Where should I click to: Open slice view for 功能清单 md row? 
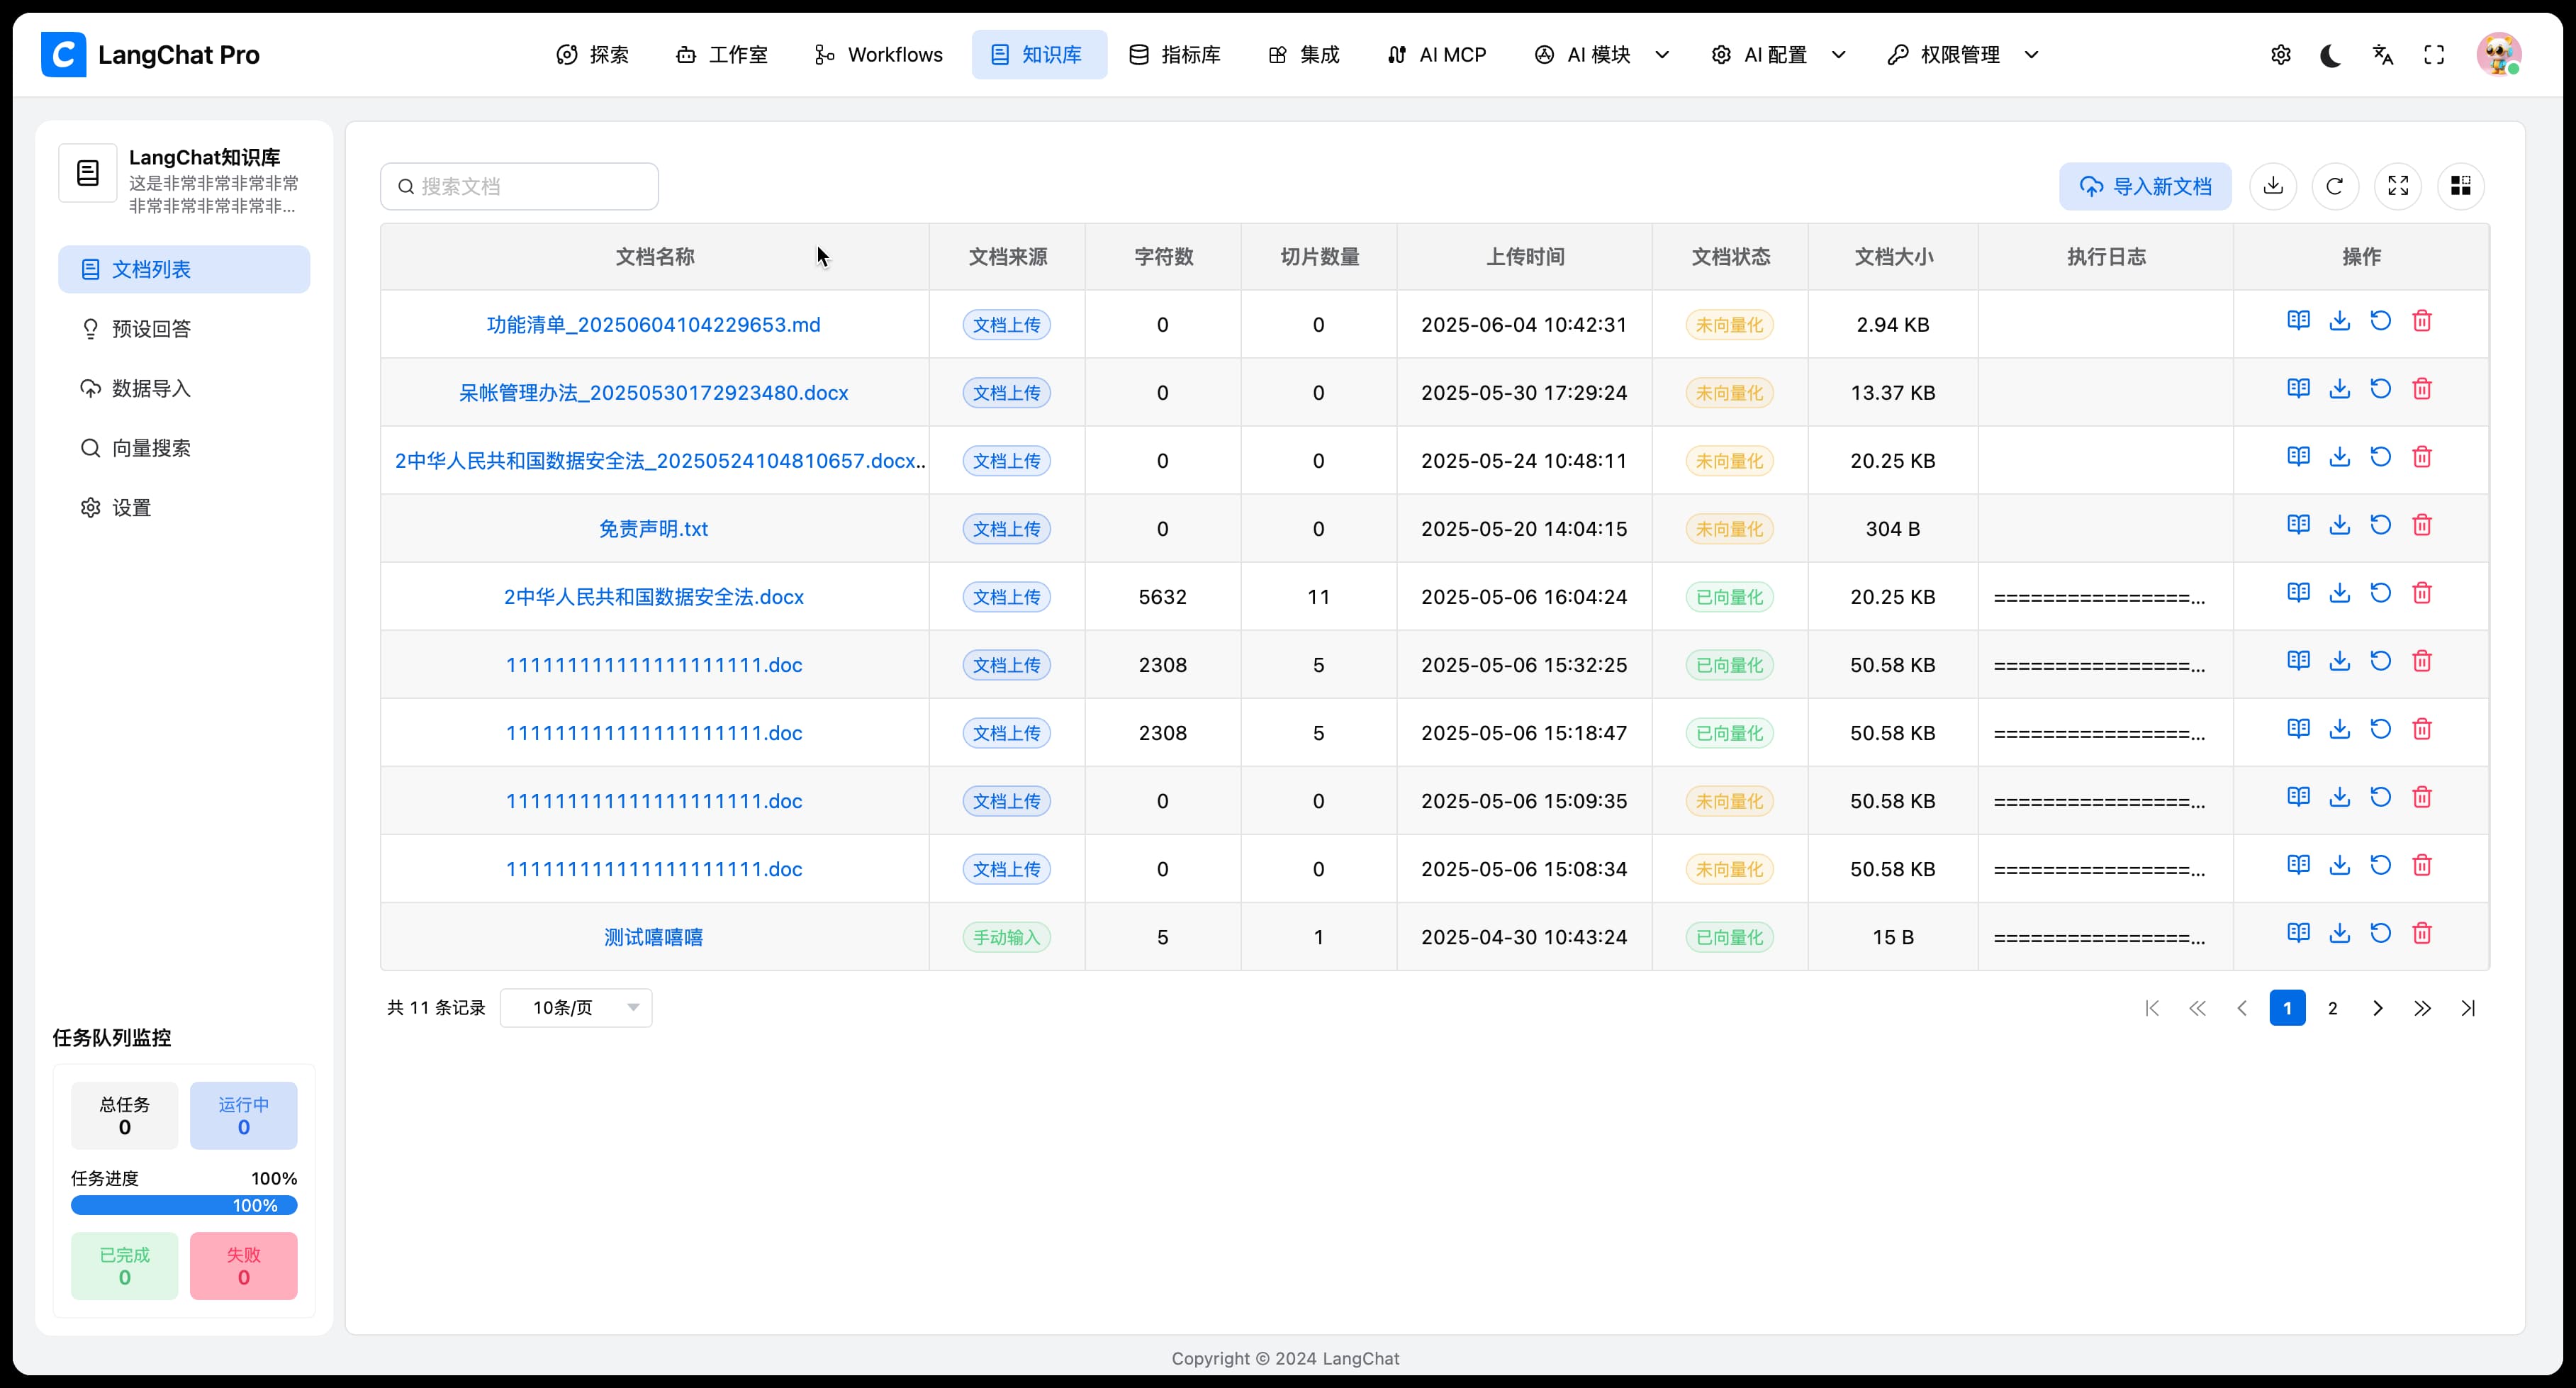[2298, 320]
